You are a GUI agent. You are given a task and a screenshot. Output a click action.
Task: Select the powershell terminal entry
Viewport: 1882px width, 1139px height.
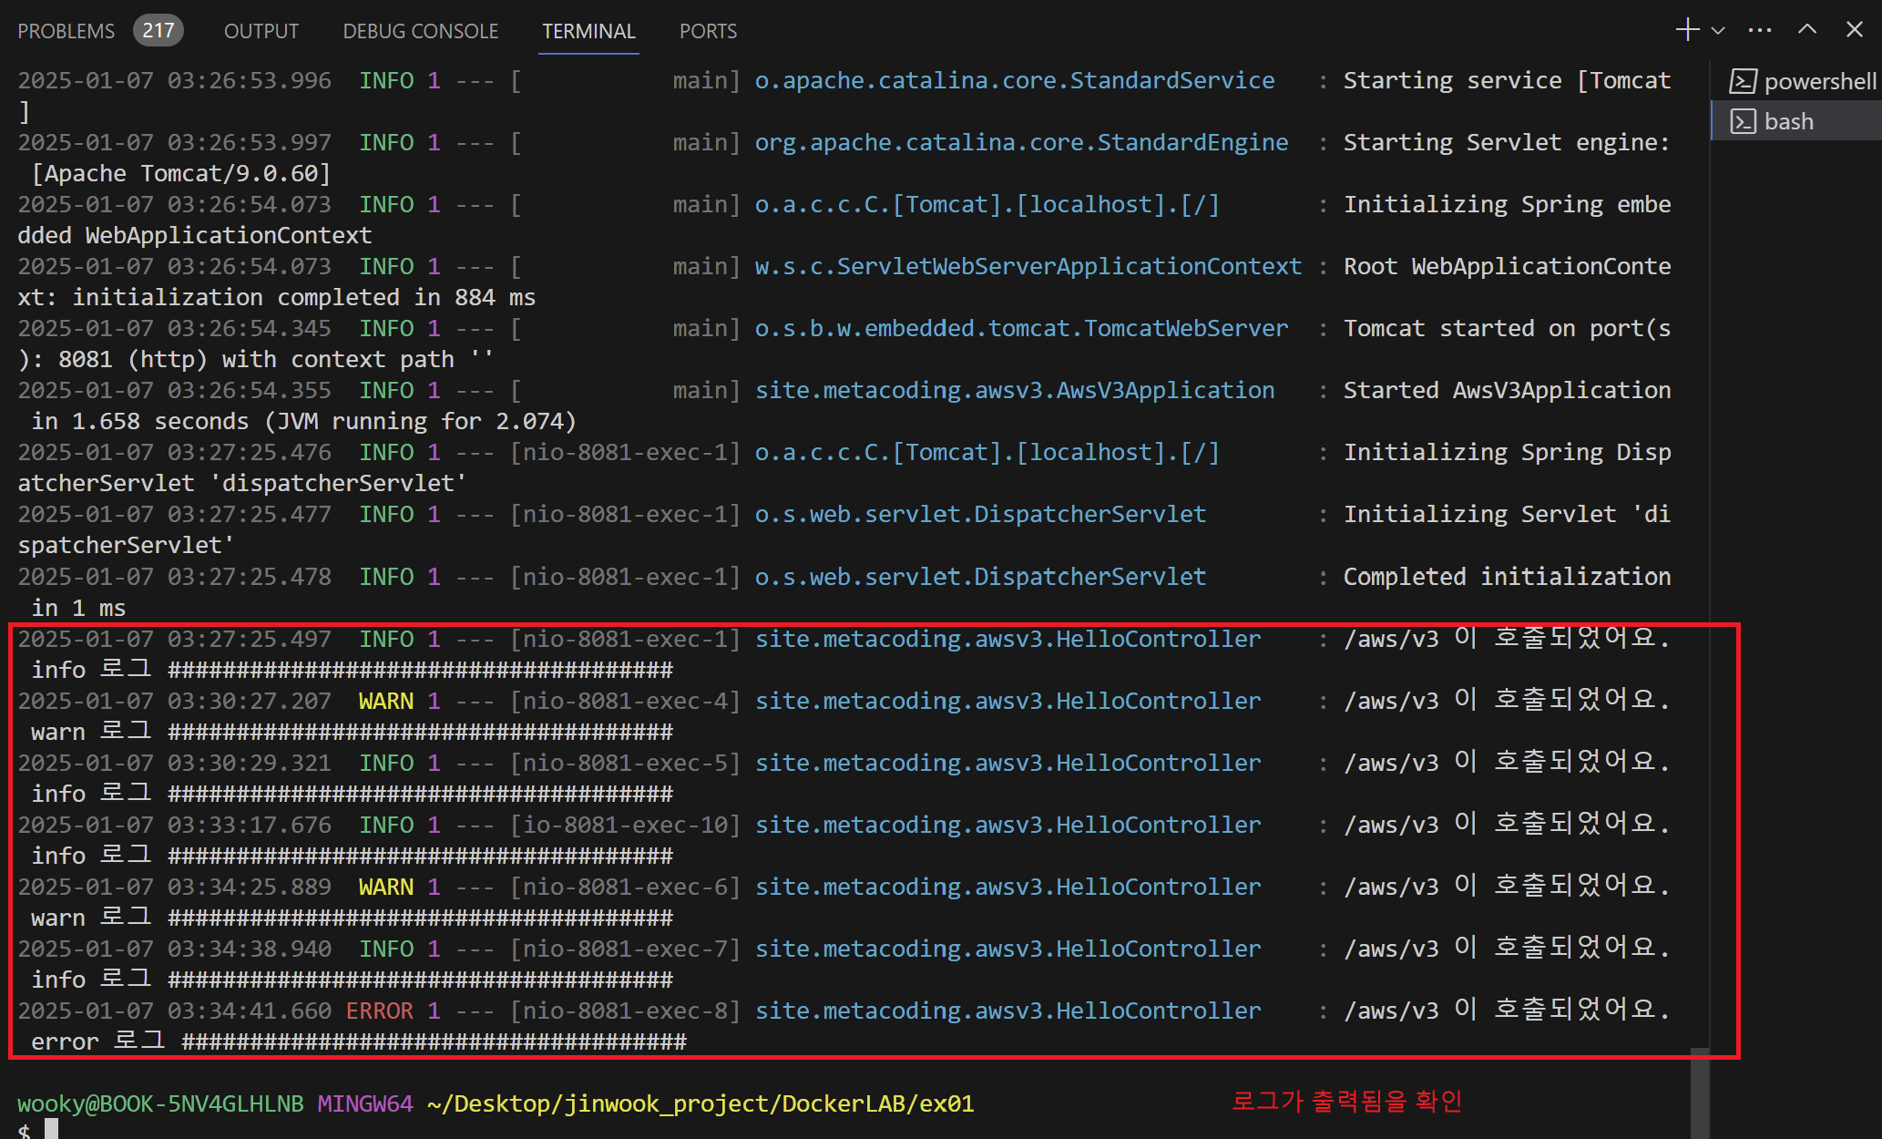pos(1819,81)
